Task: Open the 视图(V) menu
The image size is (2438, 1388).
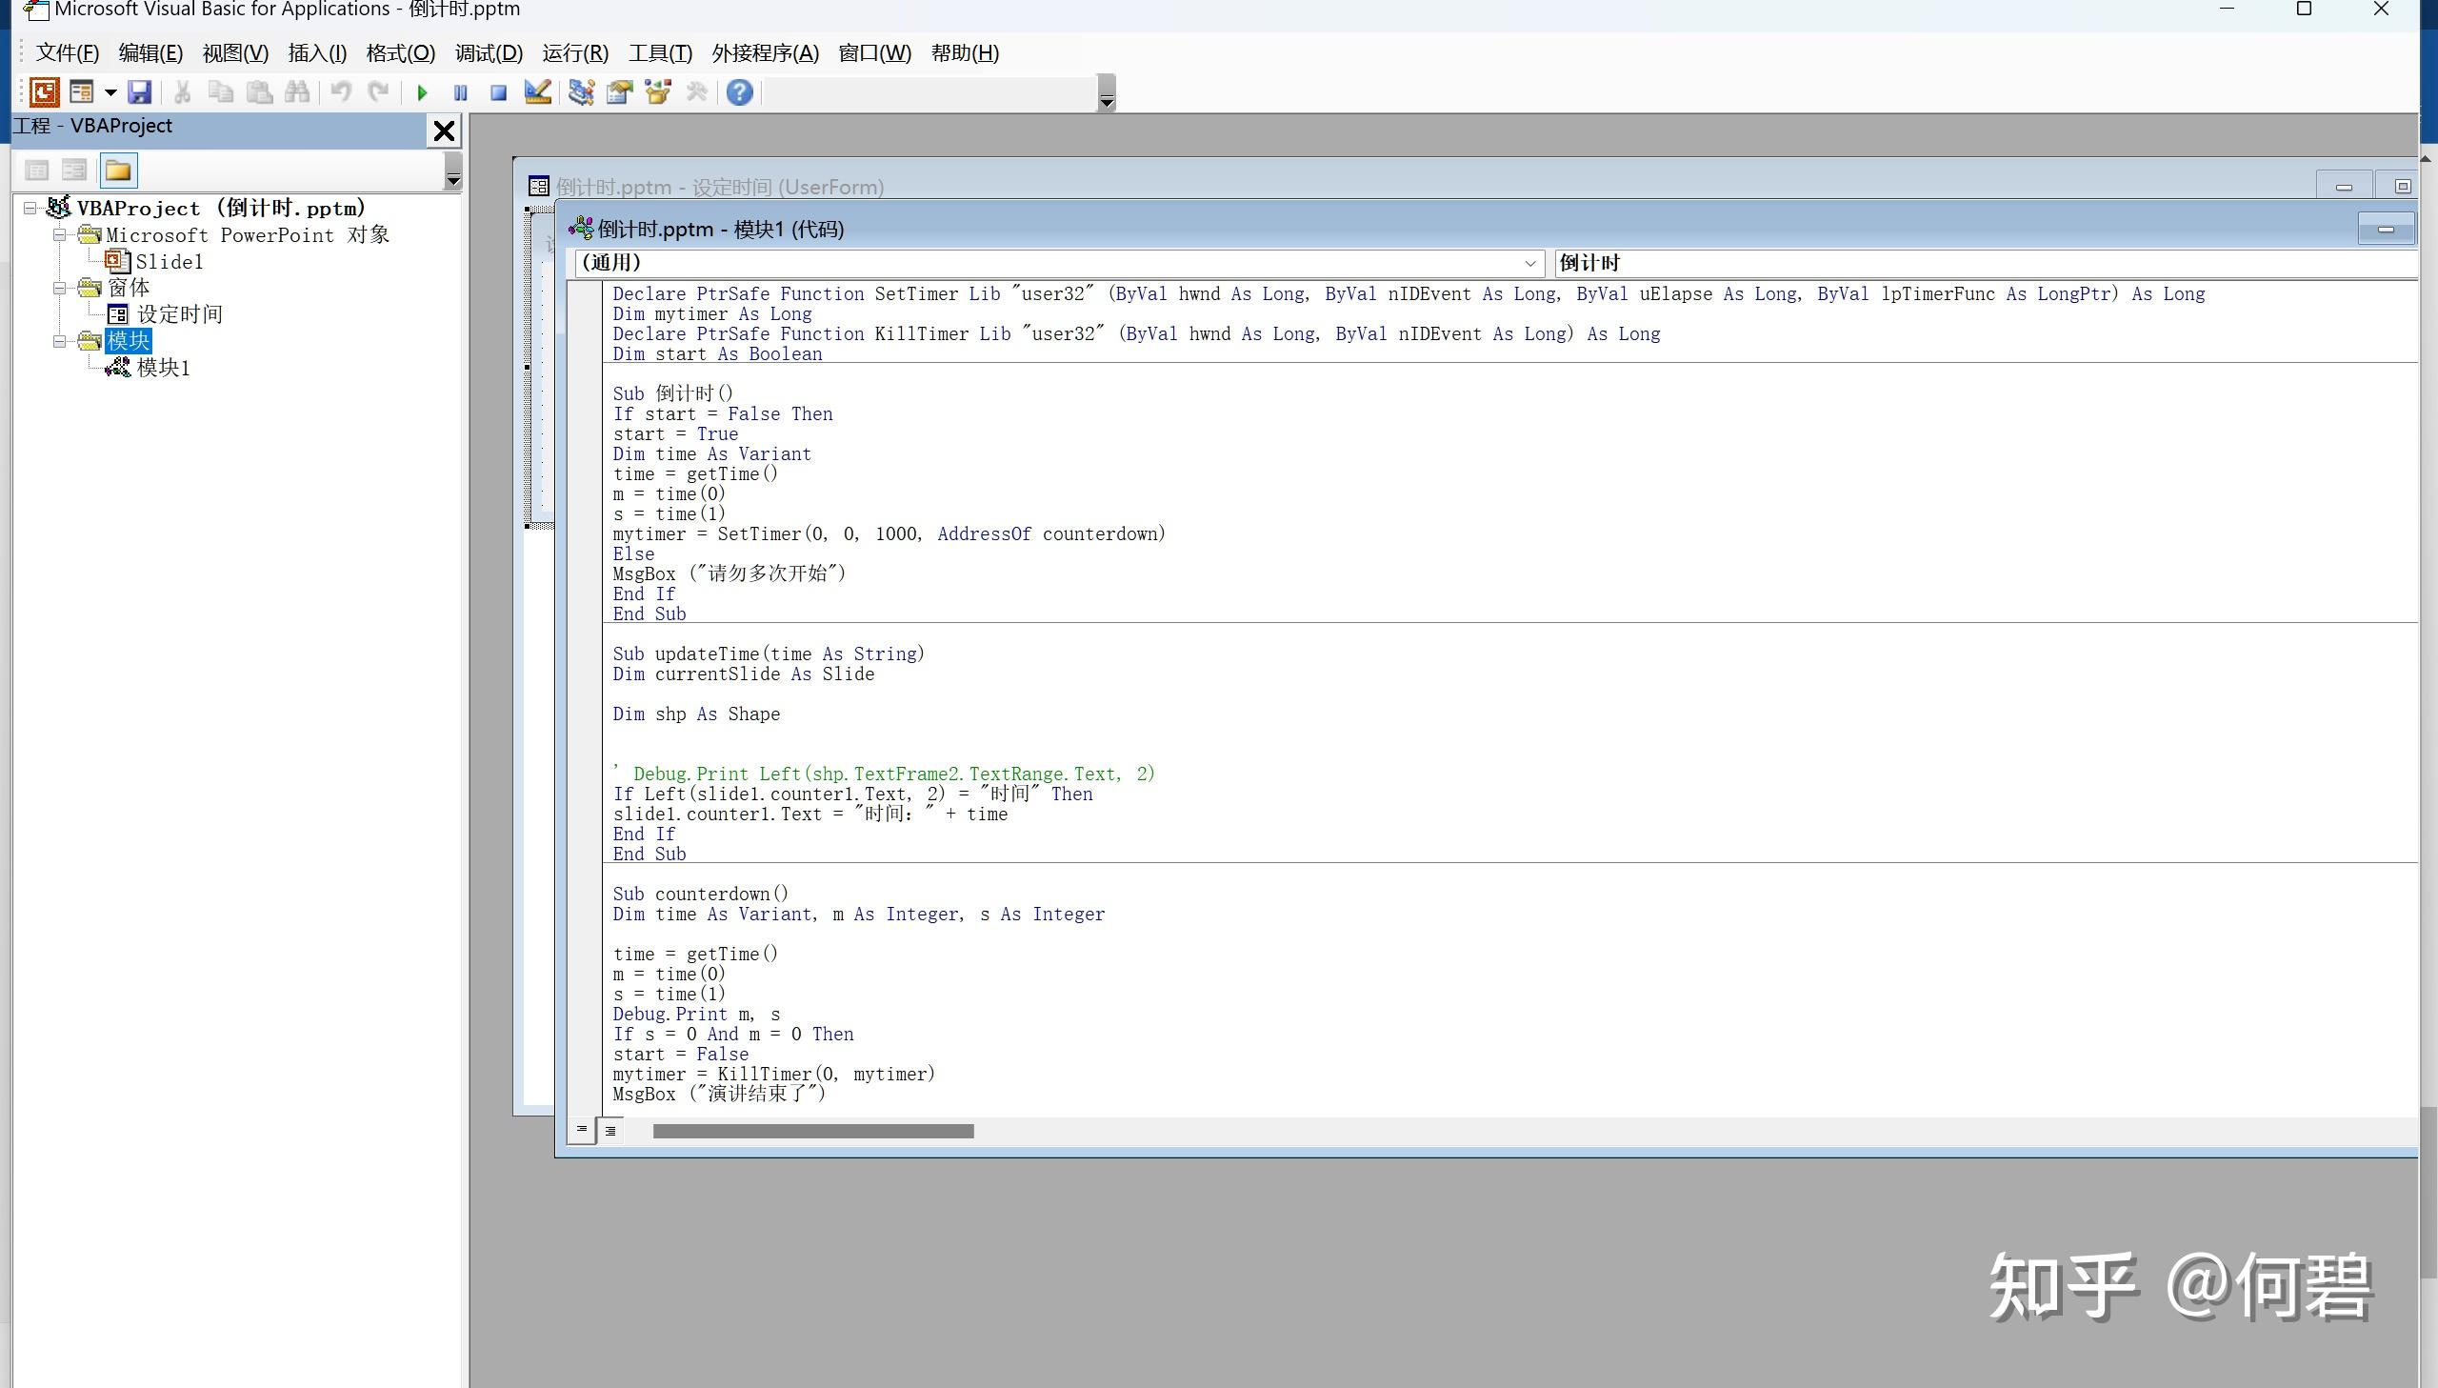Action: pyautogui.click(x=235, y=53)
